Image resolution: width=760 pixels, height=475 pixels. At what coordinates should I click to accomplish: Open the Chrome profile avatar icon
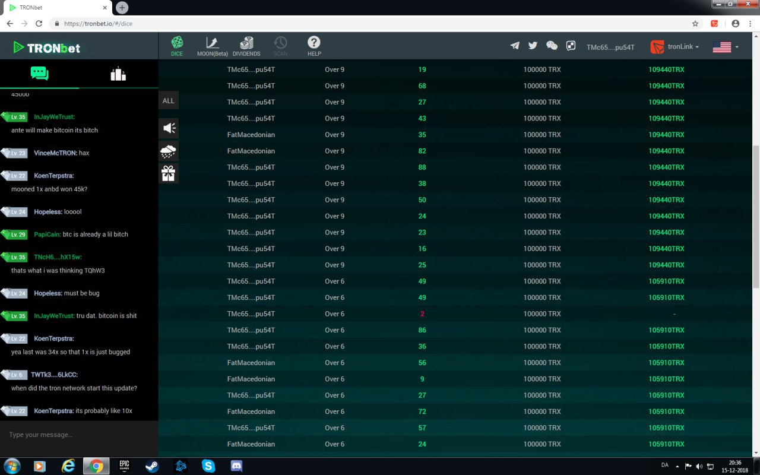coord(736,24)
